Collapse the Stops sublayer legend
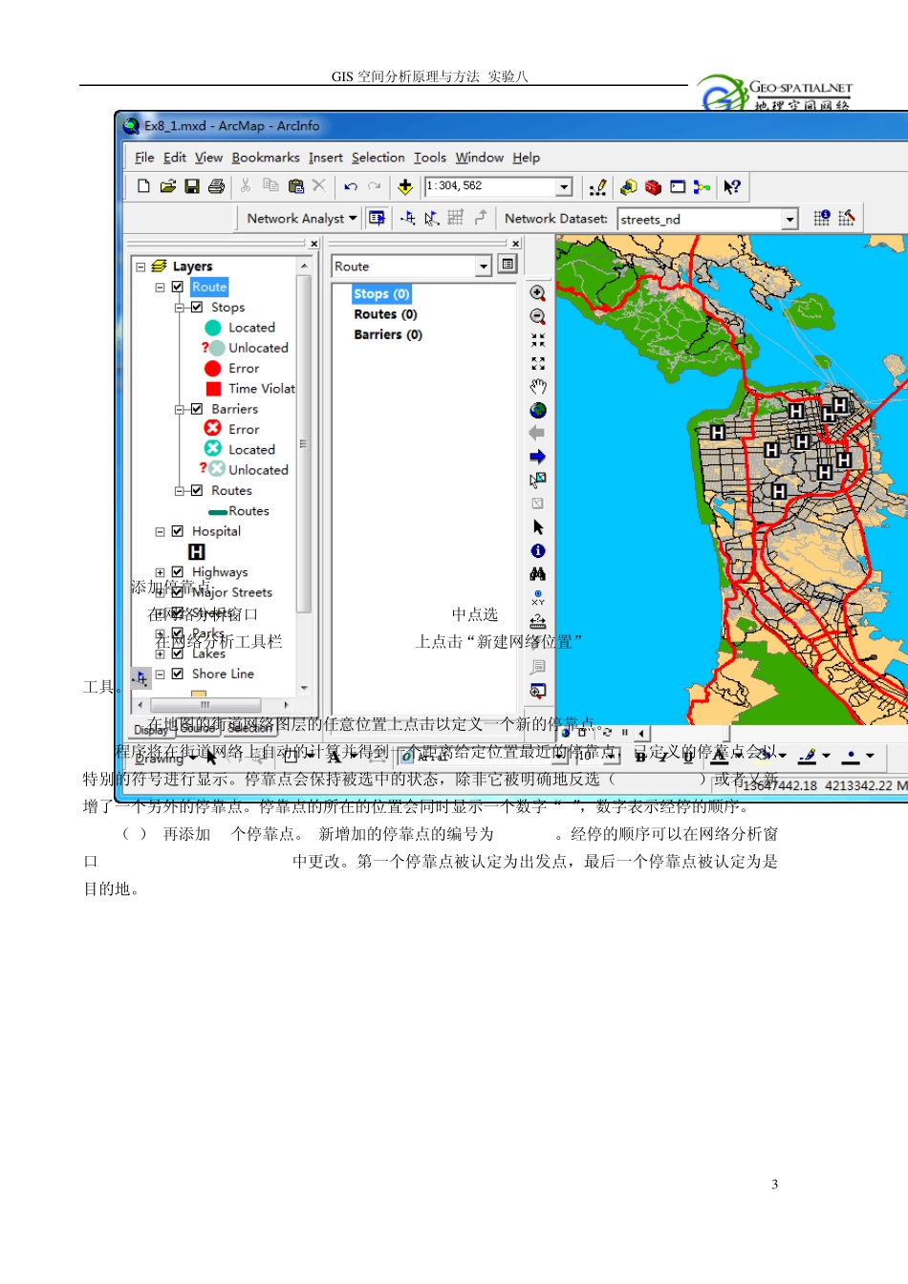 pyautogui.click(x=179, y=308)
